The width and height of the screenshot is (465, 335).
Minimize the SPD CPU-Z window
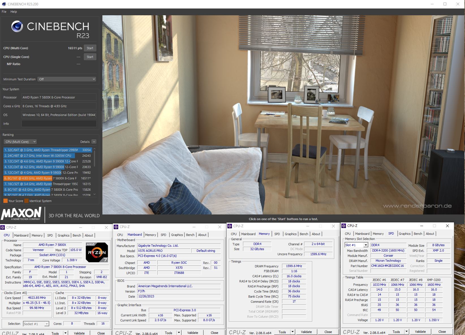pos(421,226)
